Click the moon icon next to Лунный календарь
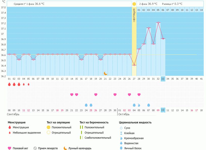 tap(65, 148)
